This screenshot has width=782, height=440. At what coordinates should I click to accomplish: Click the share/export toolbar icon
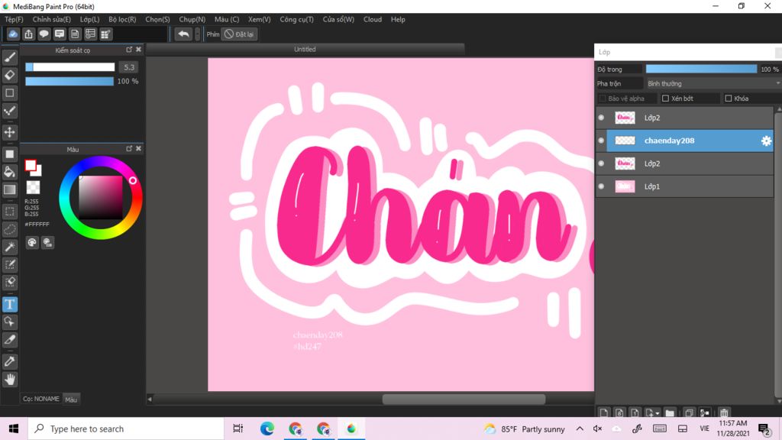click(28, 34)
